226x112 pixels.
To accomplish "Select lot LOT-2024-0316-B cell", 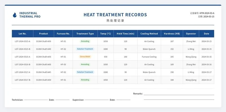I will point(23,65).
